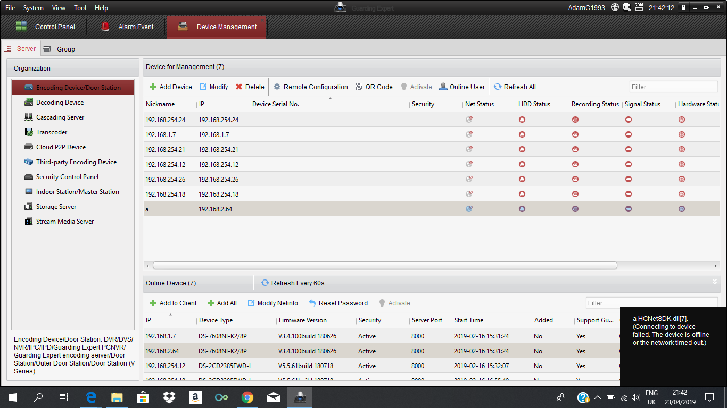Switch to the Group tab
Viewport: 727px width, 408px height.
coord(65,49)
